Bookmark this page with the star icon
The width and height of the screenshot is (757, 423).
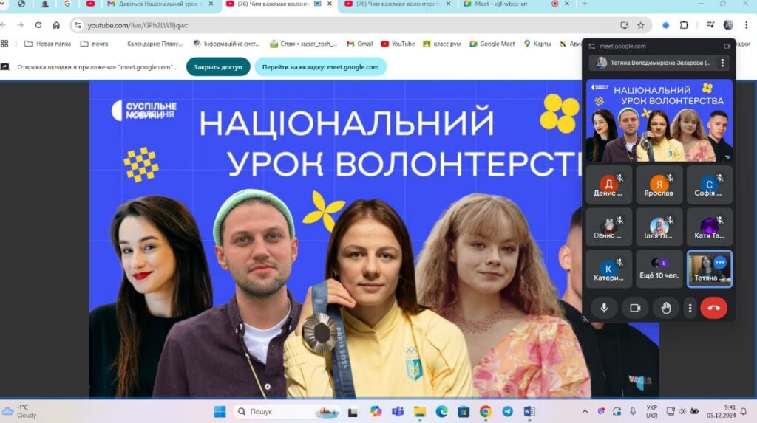[x=640, y=25]
